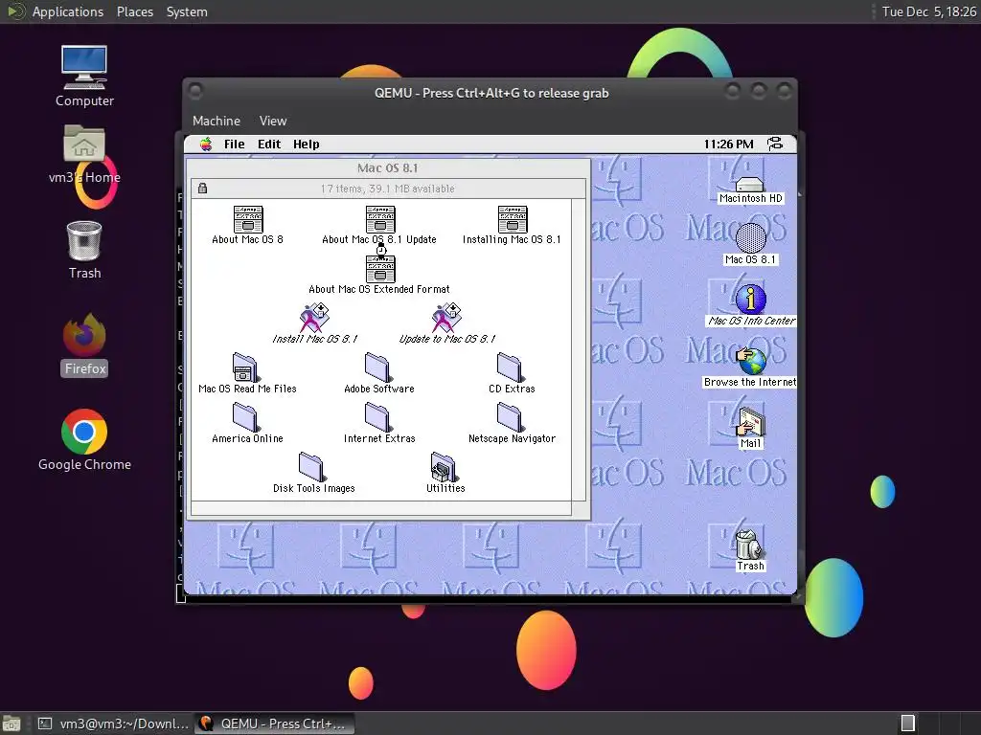Click the locked padlock icon in window header
981x735 pixels.
point(202,189)
